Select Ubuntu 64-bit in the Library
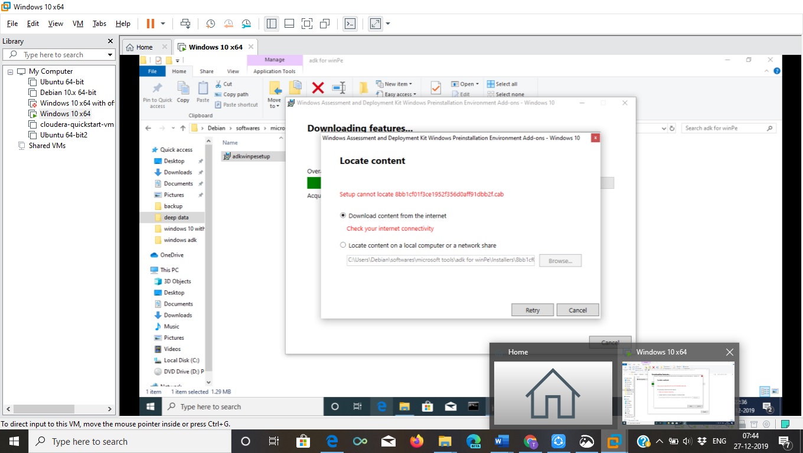 pyautogui.click(x=62, y=82)
